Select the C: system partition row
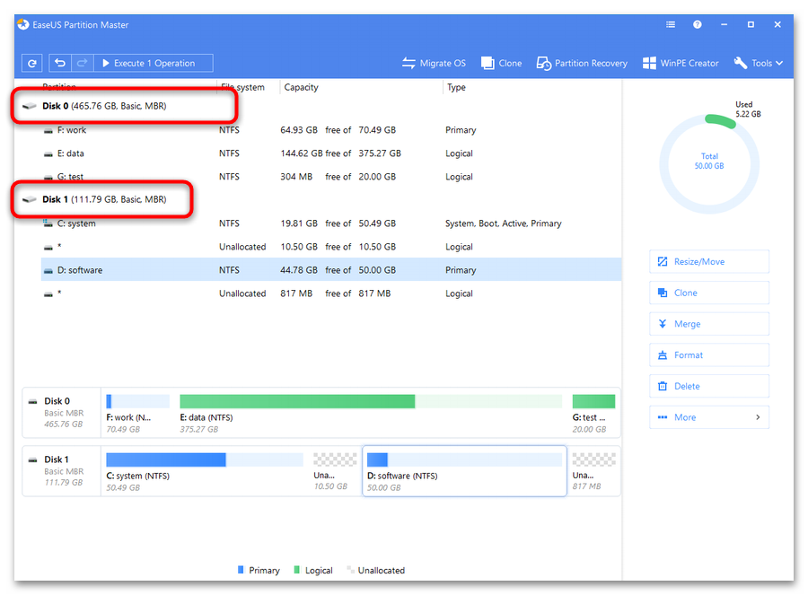The height and width of the screenshot is (595, 808). click(x=330, y=223)
